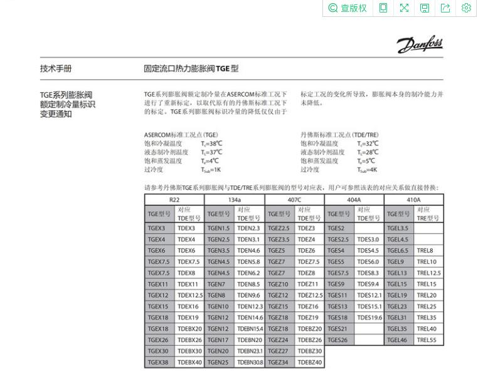Click table cell TDEBN23.1
483x379 pixels.
249,351
